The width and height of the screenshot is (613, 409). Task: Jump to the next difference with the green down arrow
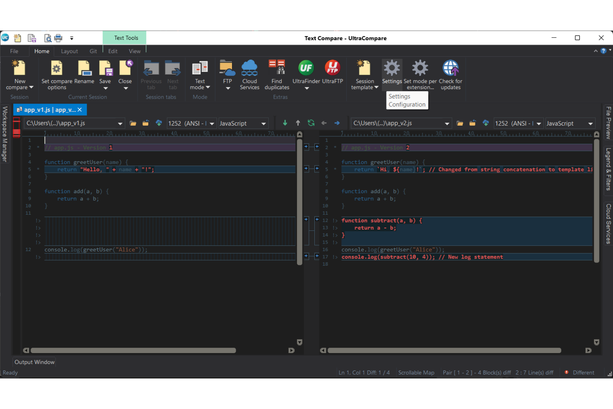[x=285, y=123]
